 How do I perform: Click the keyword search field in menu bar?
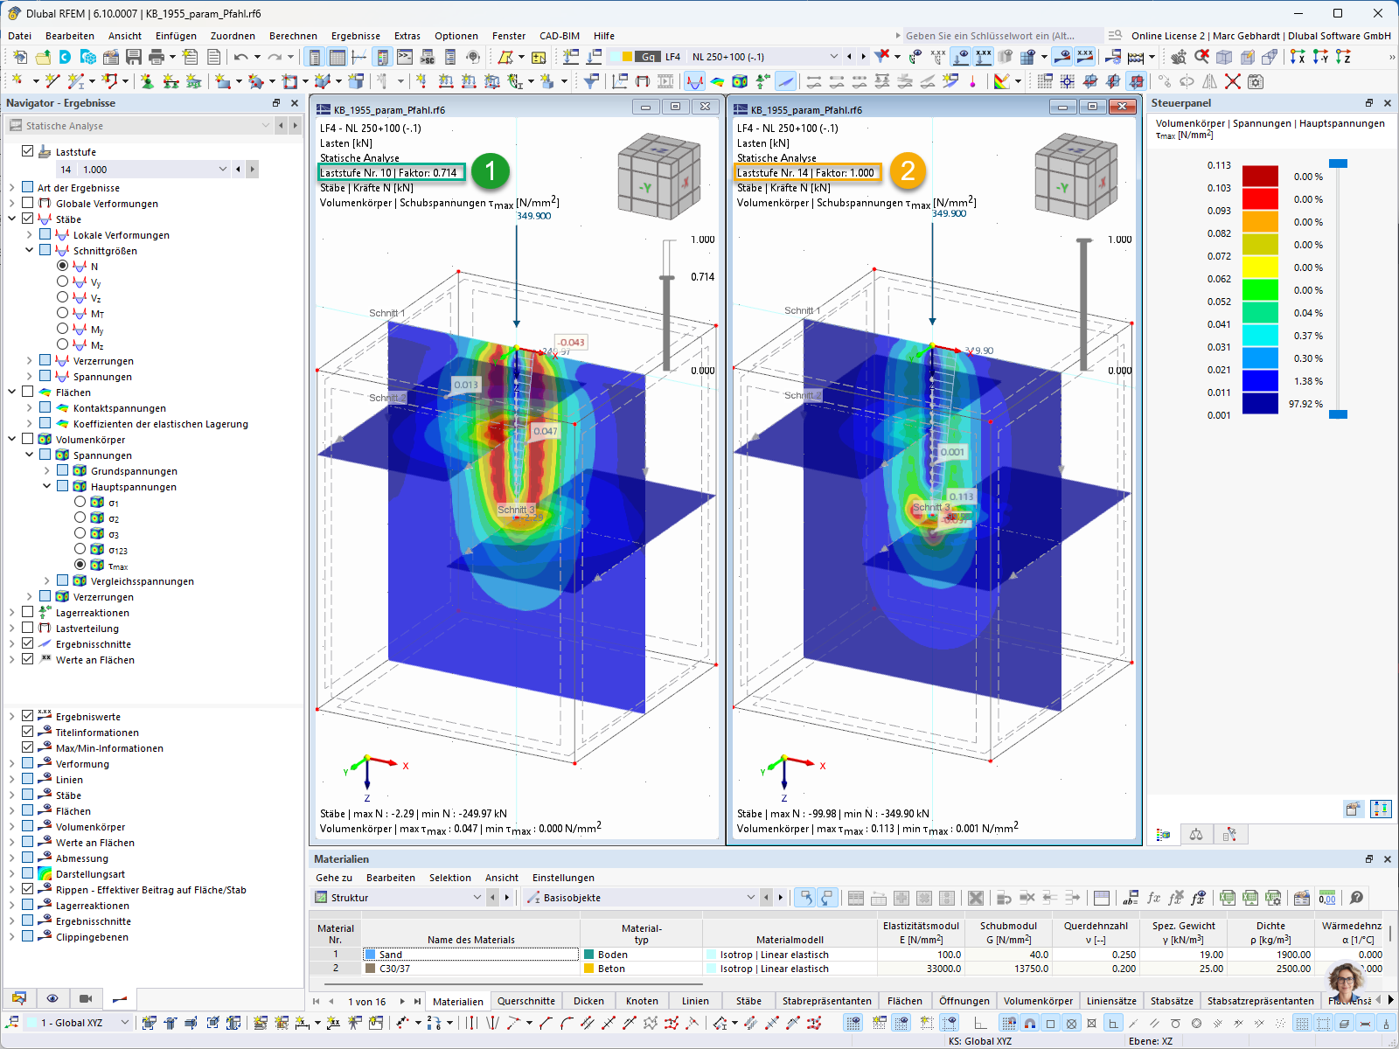(1001, 36)
